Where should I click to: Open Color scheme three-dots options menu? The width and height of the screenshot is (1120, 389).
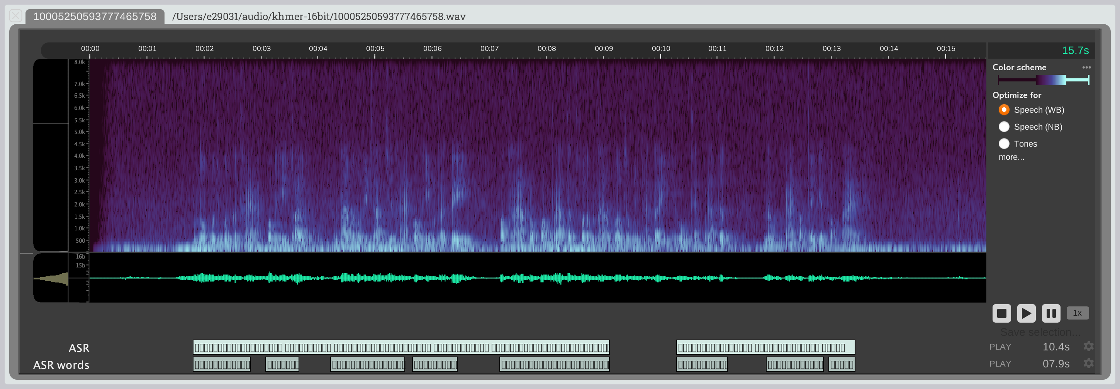[x=1086, y=68]
